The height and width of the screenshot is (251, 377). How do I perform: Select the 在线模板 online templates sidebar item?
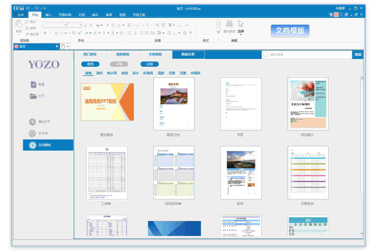[x=48, y=145]
